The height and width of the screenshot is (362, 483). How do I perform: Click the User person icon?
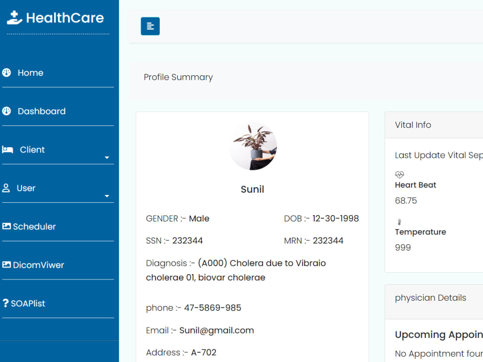6,188
